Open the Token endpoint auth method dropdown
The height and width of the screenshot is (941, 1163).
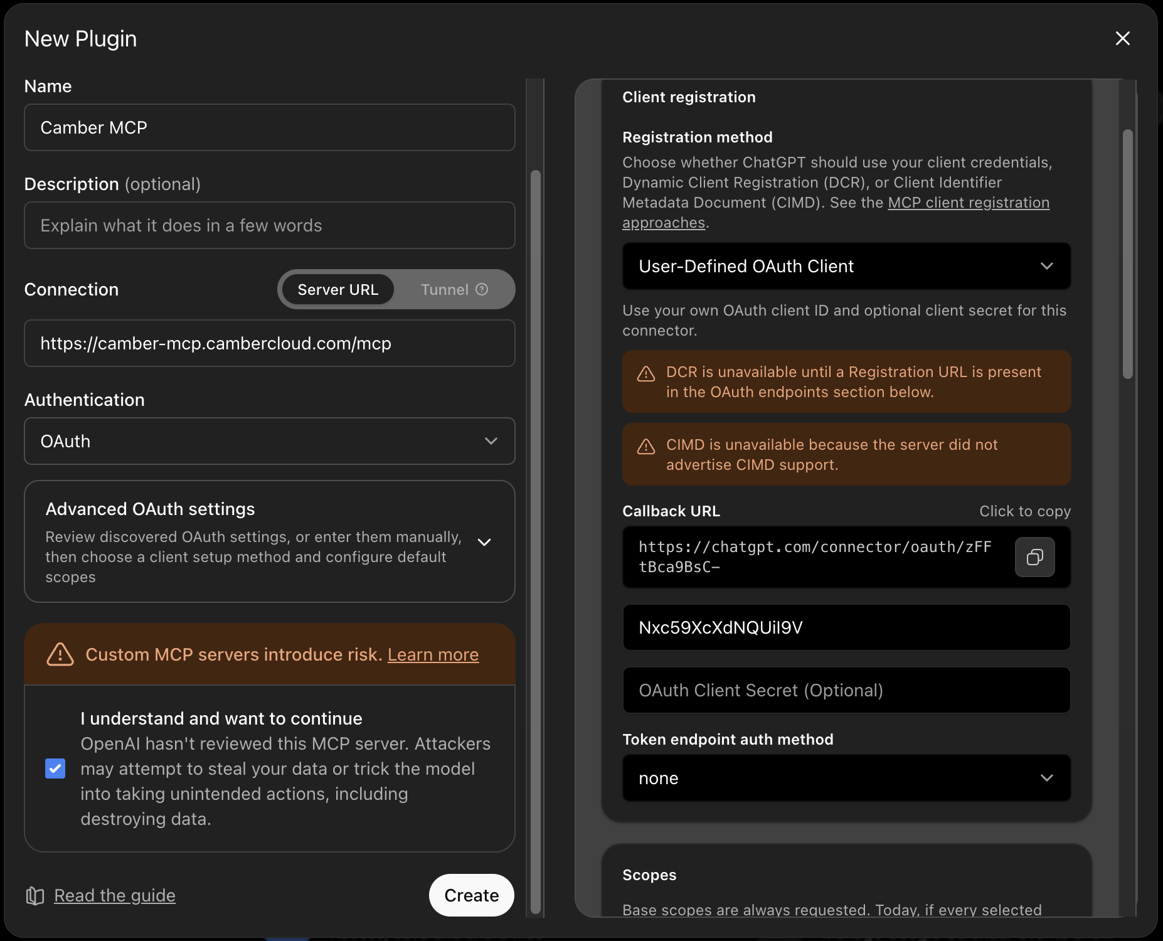[x=846, y=778]
